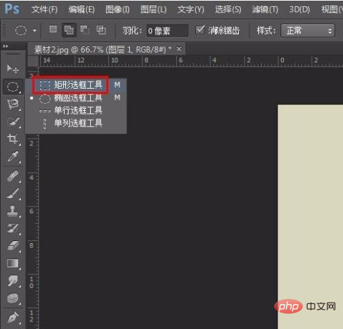Select the Healing Brush tool
This screenshot has width=343, height=329.
tap(12, 176)
